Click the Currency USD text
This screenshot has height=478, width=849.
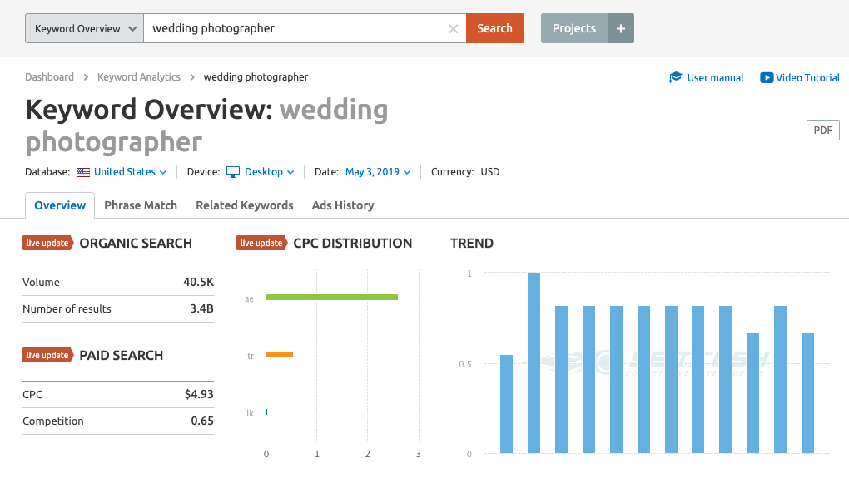(465, 172)
